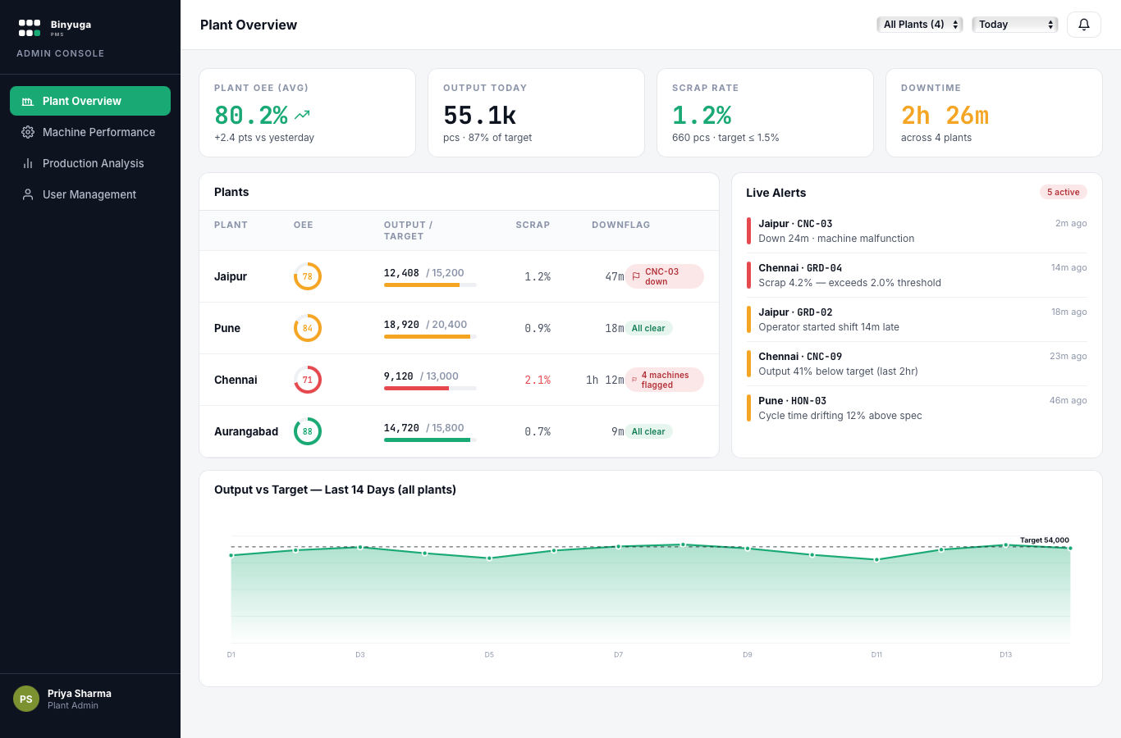
Task: Click the OEE upward trend arrow icon
Action: coord(302,115)
